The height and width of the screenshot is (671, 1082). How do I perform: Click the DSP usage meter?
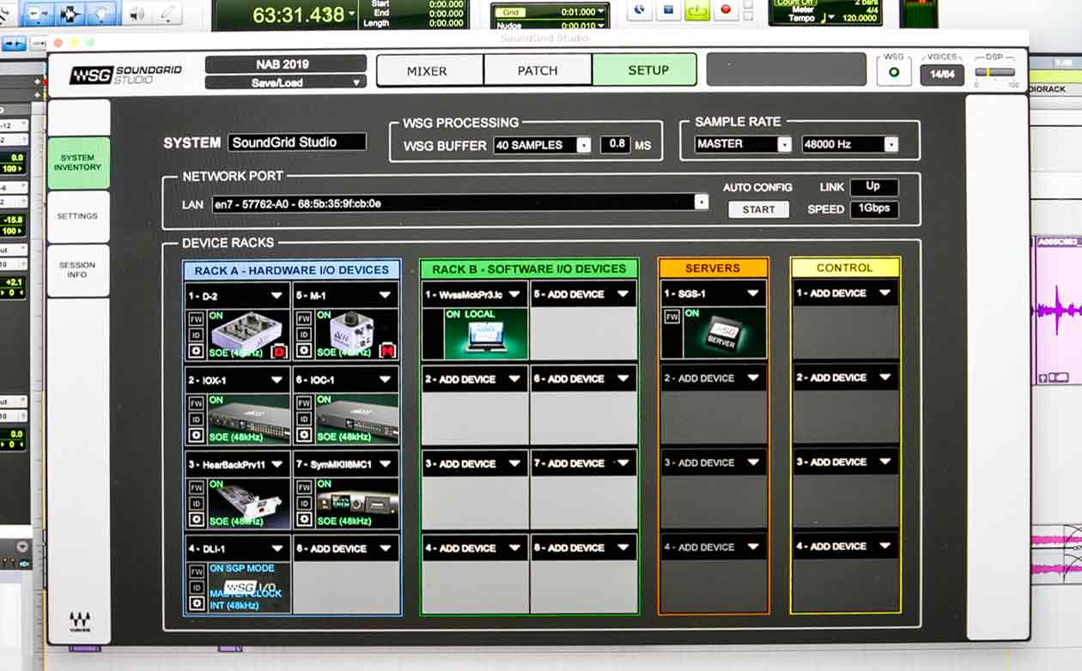pyautogui.click(x=995, y=72)
